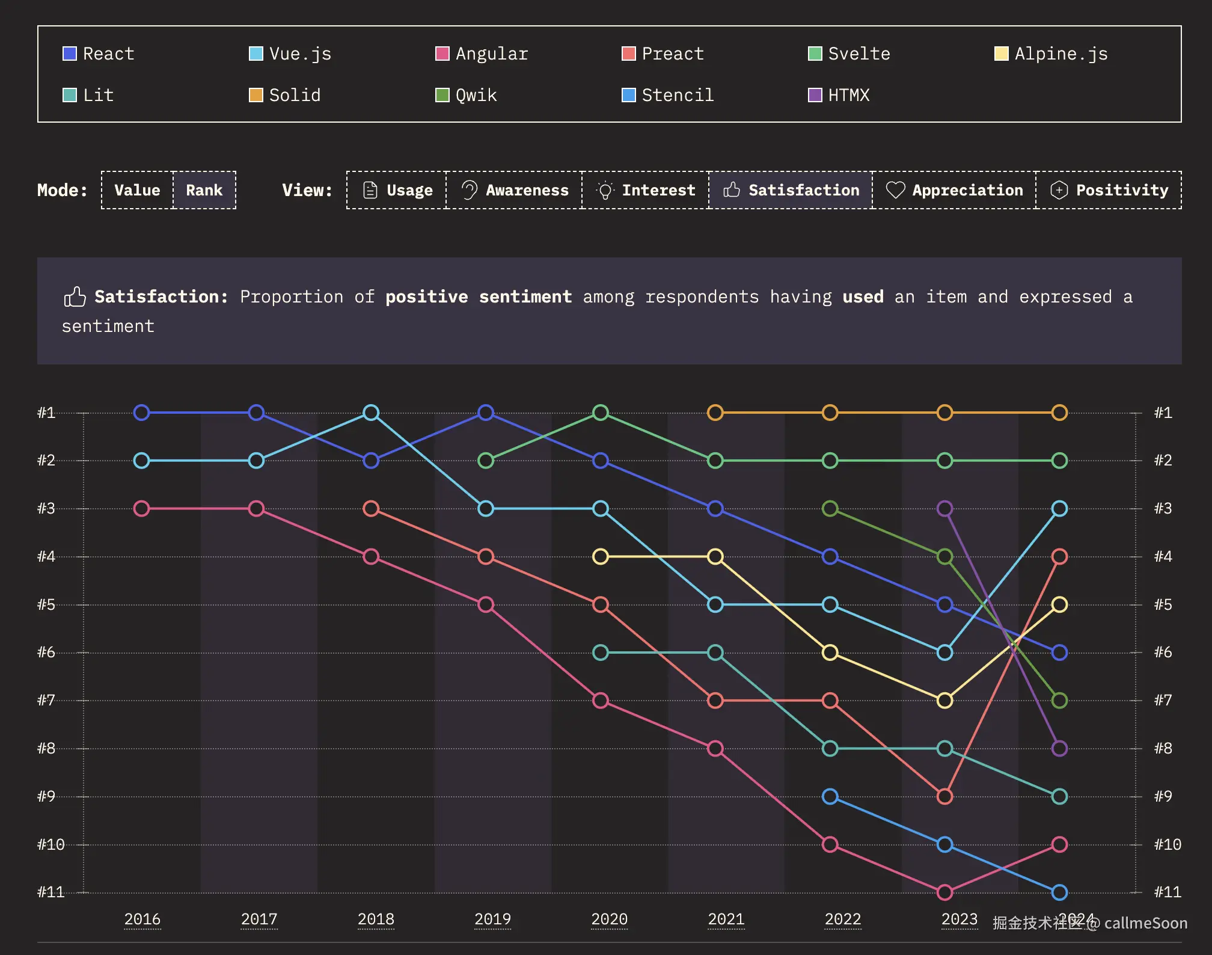Click the Solid orange color swatch
The height and width of the screenshot is (955, 1212).
(x=256, y=95)
